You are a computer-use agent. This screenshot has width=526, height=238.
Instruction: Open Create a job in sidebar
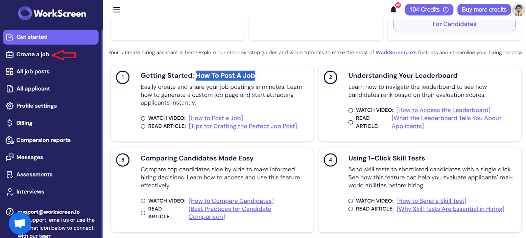(33, 54)
